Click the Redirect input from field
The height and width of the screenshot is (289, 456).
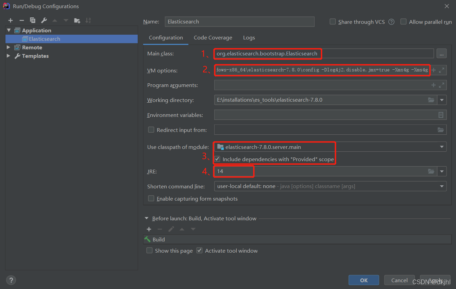point(331,130)
